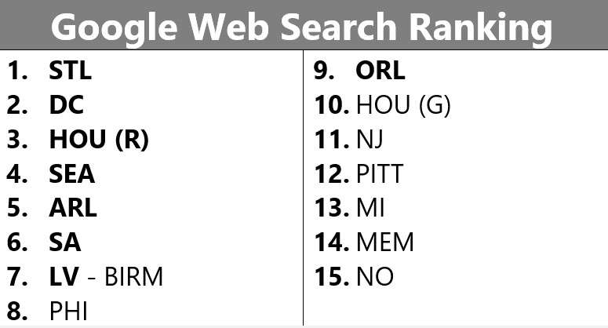Click the number 10. before HOU (G)
This screenshot has width=608, height=328.
click(332, 104)
